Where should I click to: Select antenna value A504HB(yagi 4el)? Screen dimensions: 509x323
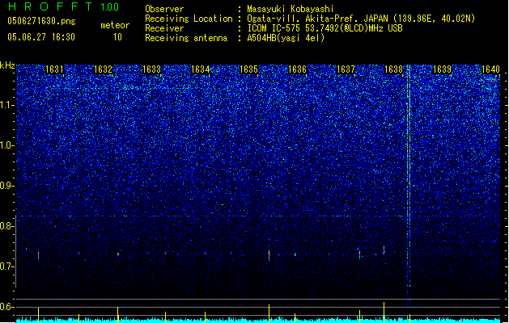[286, 38]
